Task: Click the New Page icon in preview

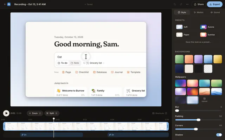Action: [x=63, y=72]
